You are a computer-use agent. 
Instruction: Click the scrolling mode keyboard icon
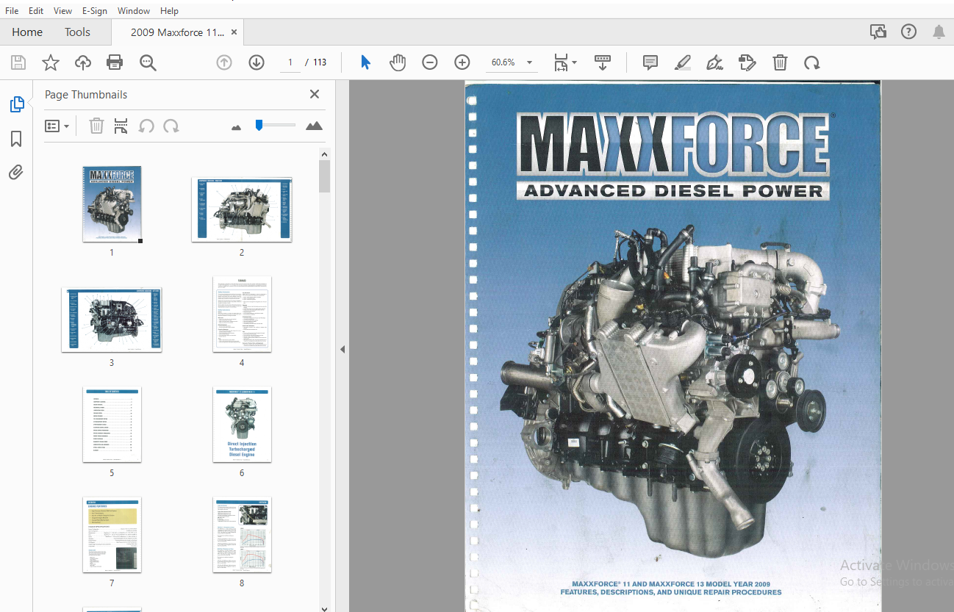pos(603,62)
